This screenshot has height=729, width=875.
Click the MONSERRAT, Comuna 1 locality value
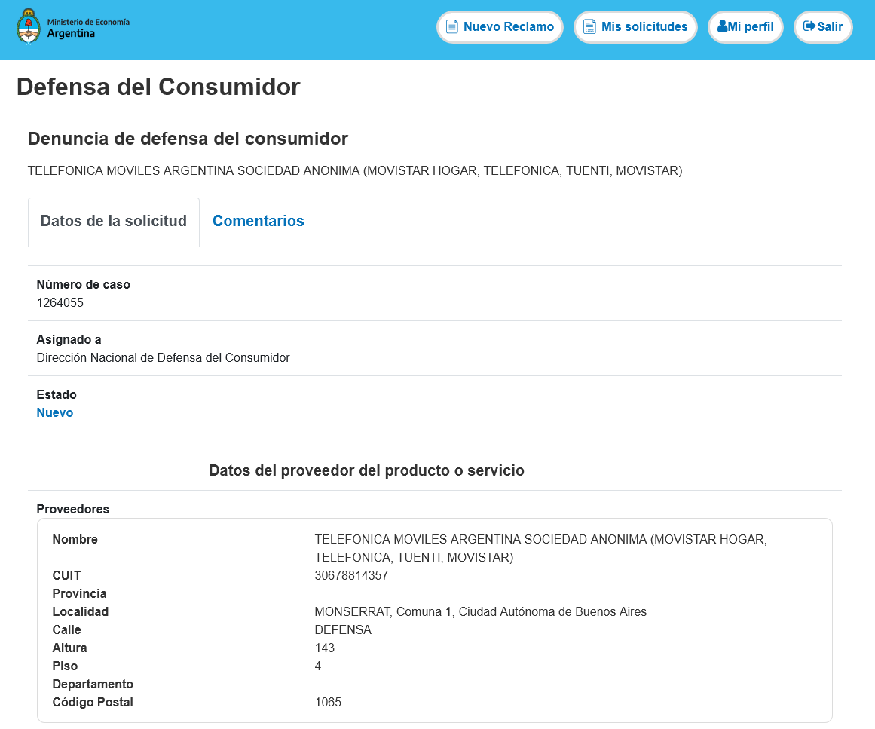[x=481, y=612]
